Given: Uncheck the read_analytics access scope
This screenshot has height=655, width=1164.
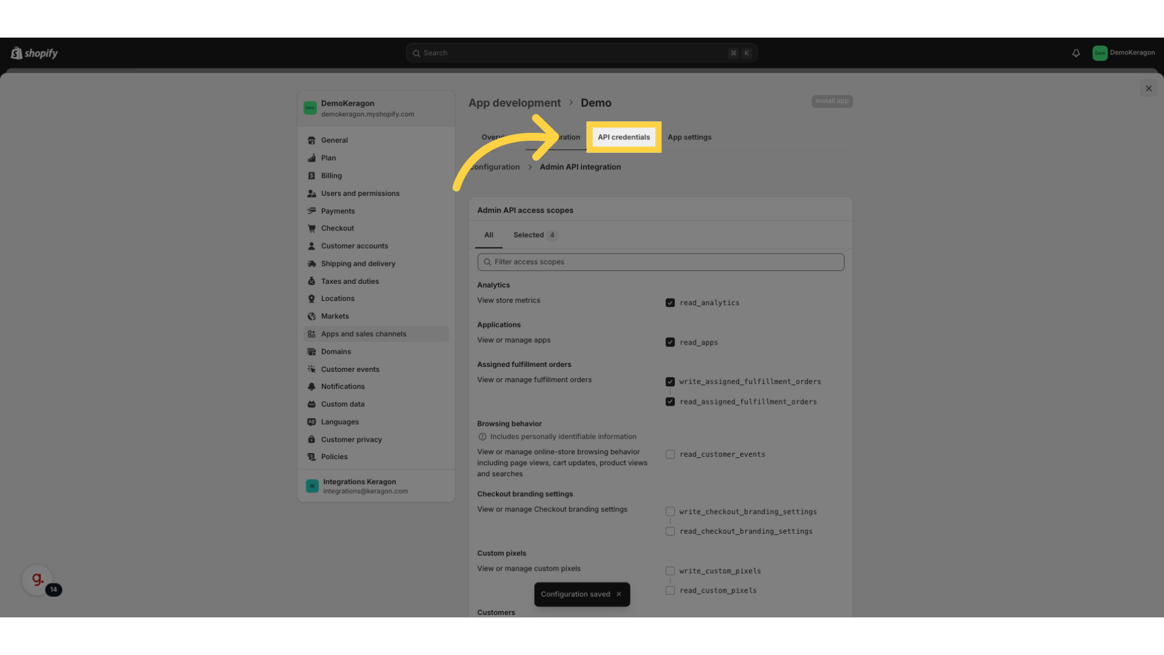Looking at the screenshot, I should pos(670,302).
